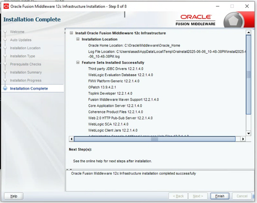Click the vertical scrollbar up arrow
The height and width of the screenshot is (203, 257).
248,32
